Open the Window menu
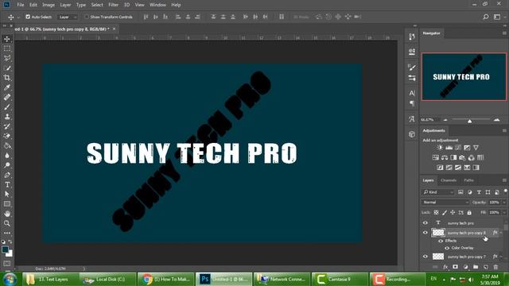Viewport: 509px width, 286px height. (157, 5)
